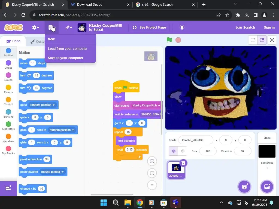Image resolution: width=279 pixels, height=209 pixels.
Task: Select Load from your computer
Action: [70, 49]
